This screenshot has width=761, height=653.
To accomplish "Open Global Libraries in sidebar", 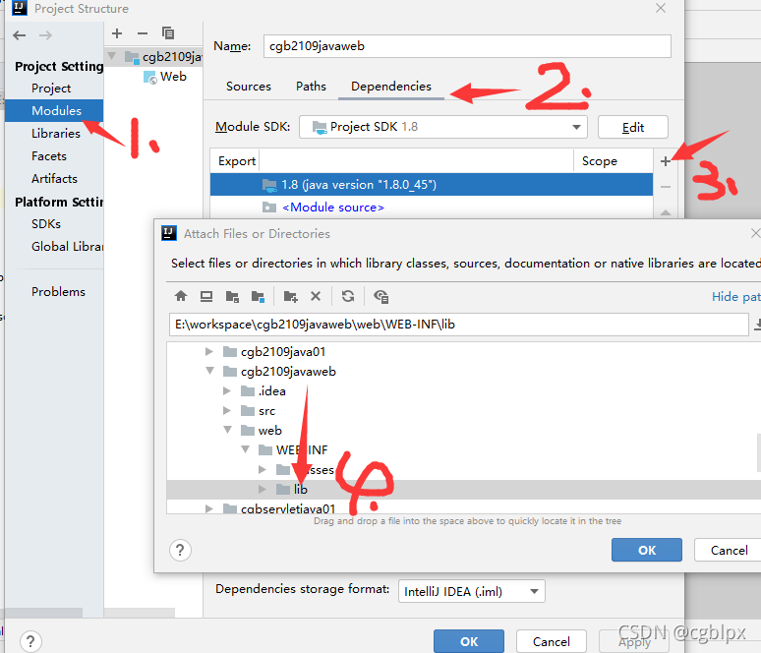I will [x=67, y=247].
